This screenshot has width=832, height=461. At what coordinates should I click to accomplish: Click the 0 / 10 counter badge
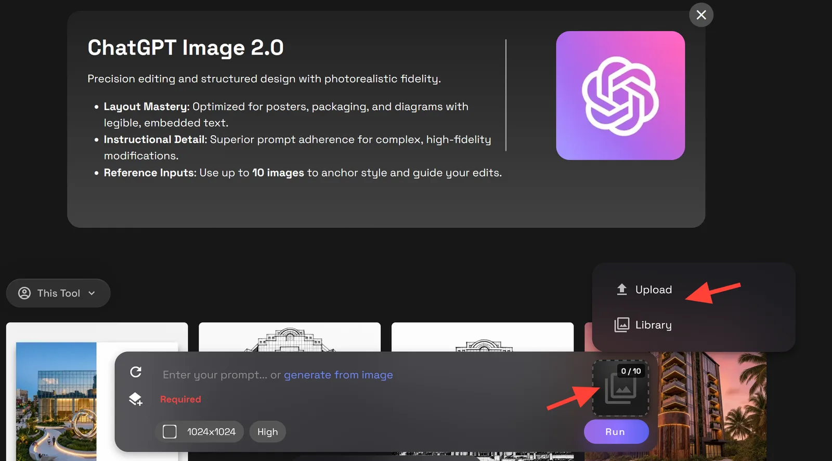tap(631, 371)
